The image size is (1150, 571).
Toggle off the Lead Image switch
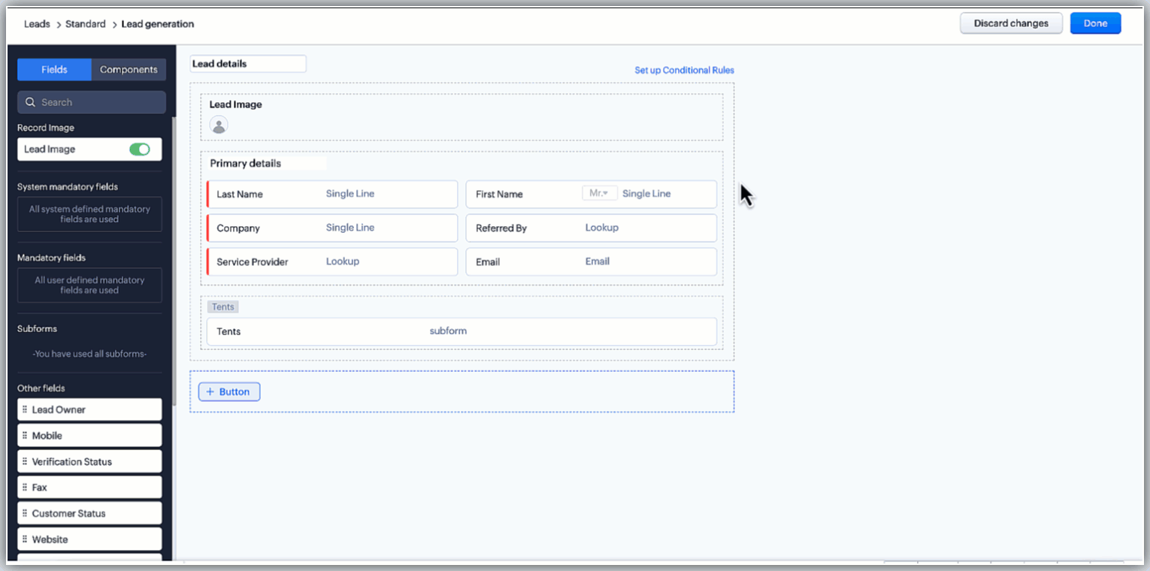point(140,150)
